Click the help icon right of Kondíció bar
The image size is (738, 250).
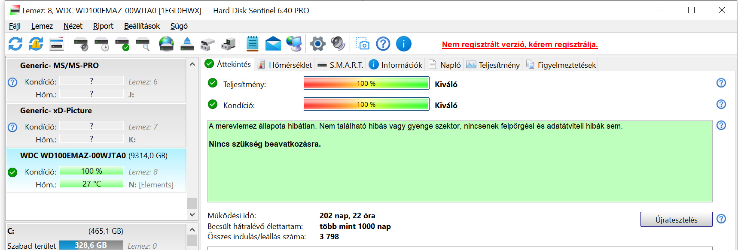(721, 104)
